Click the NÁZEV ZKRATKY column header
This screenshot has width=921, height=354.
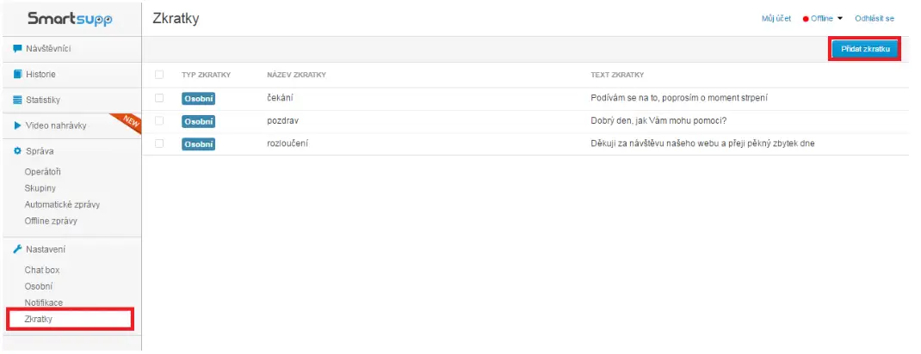(297, 75)
